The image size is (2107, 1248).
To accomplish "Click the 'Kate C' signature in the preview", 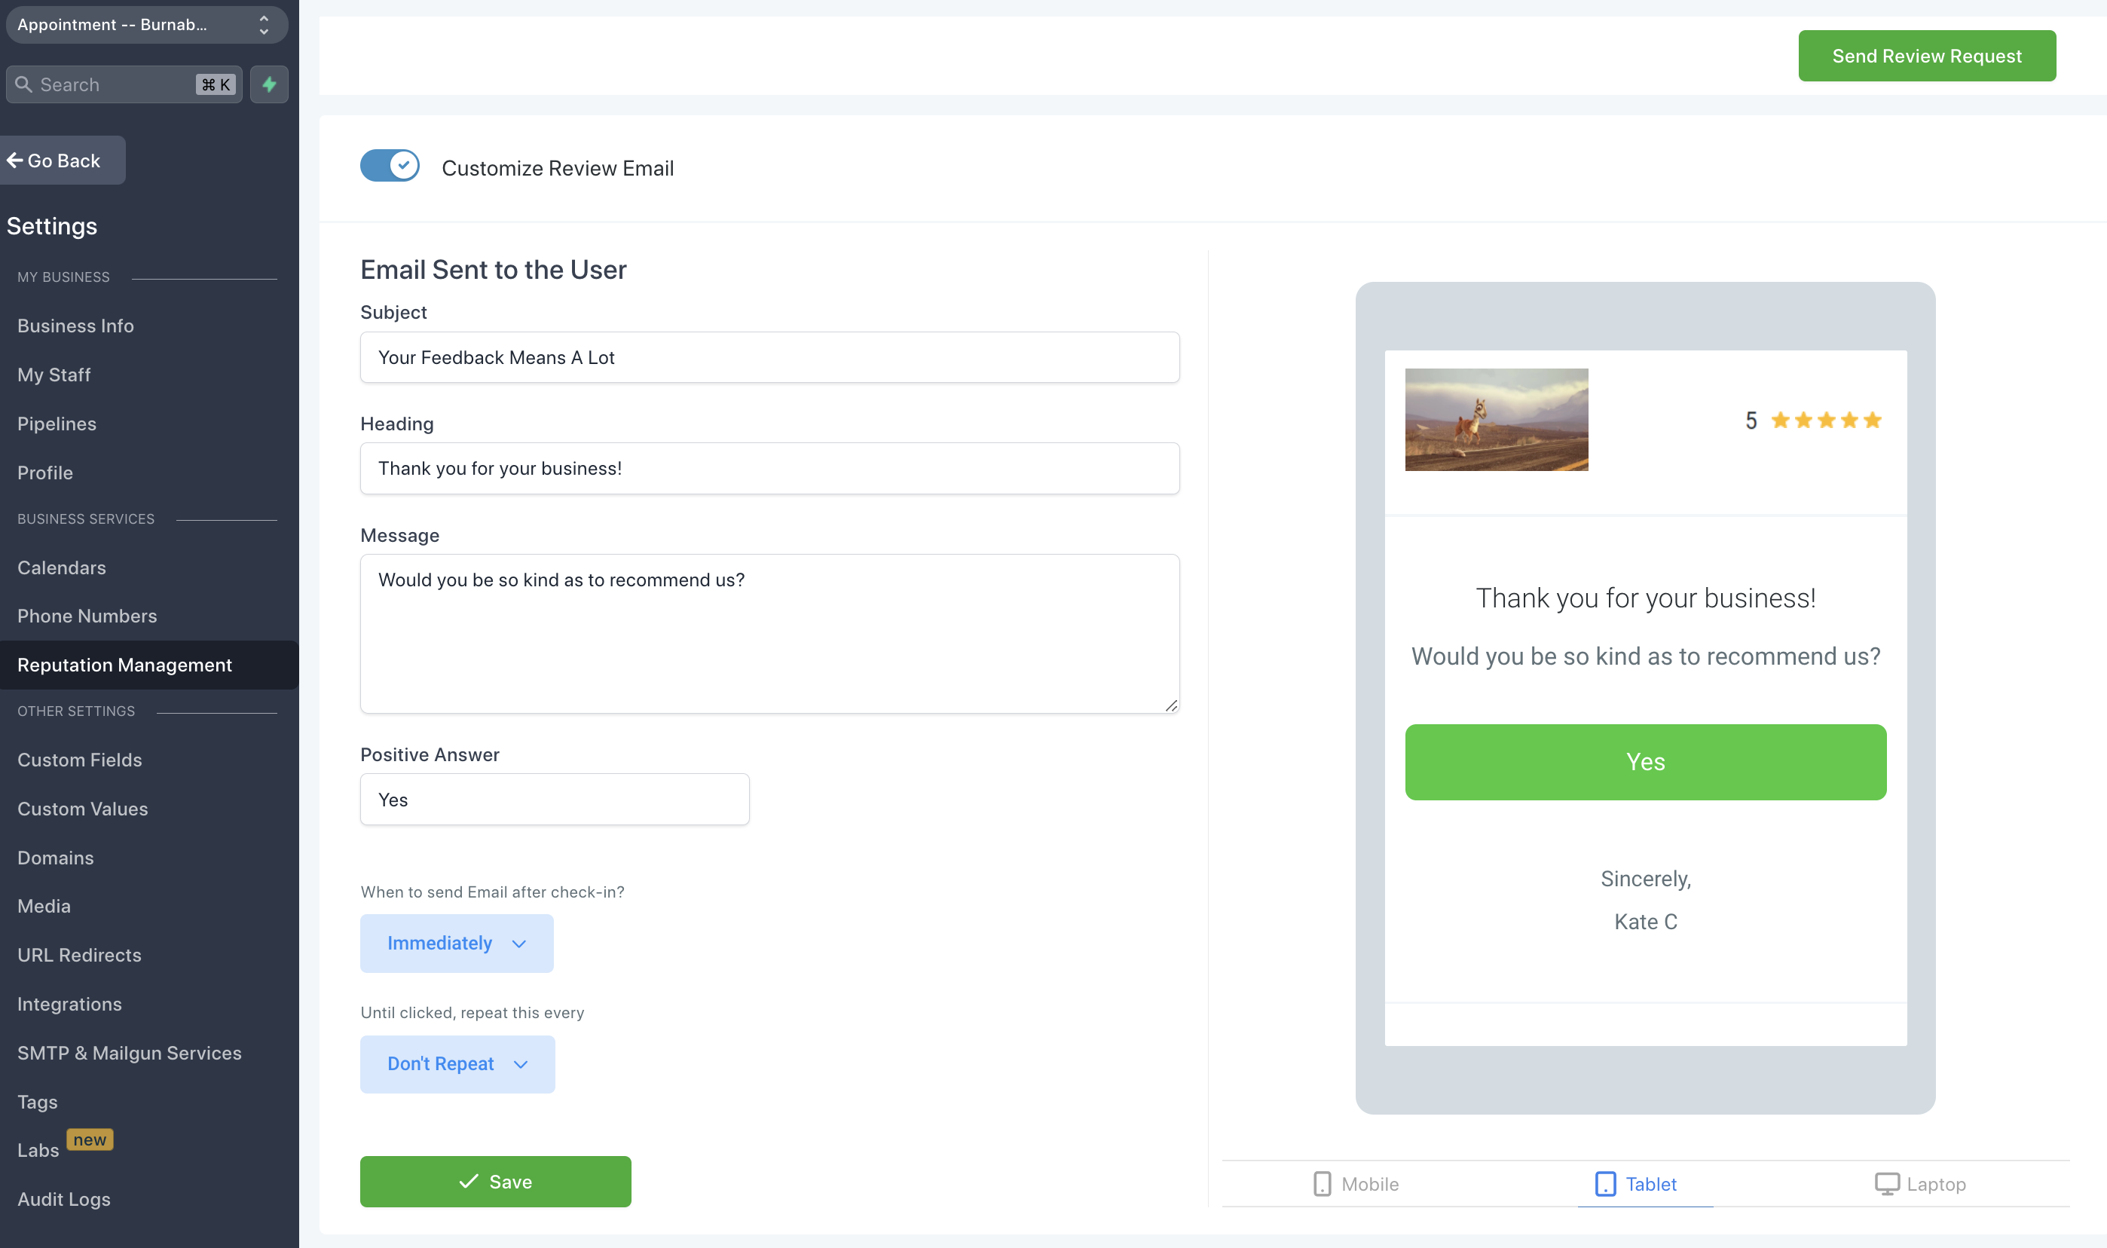I will (1647, 922).
